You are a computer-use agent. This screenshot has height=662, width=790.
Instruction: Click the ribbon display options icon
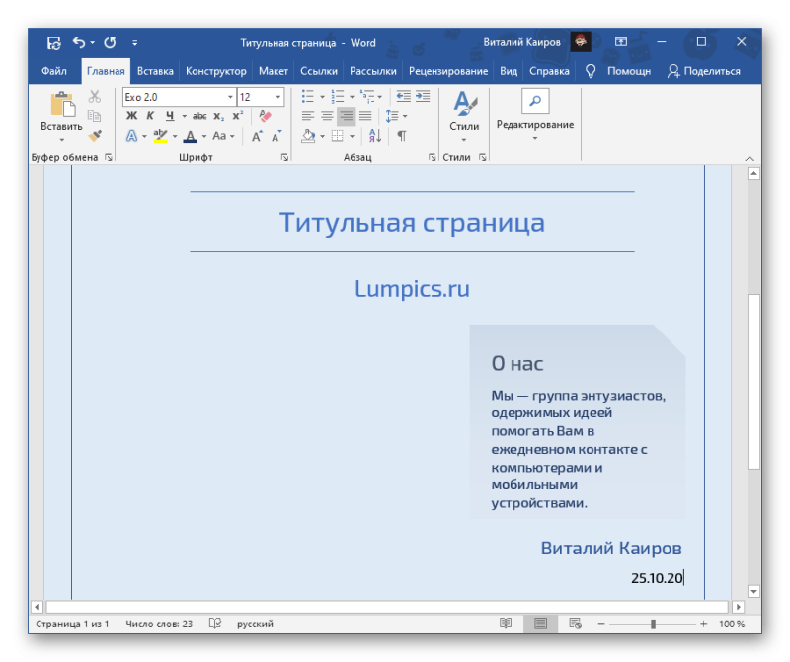tap(621, 42)
